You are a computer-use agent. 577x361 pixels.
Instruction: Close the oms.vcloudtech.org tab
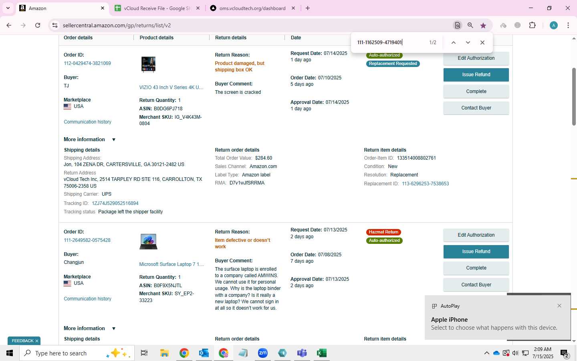pyautogui.click(x=293, y=8)
